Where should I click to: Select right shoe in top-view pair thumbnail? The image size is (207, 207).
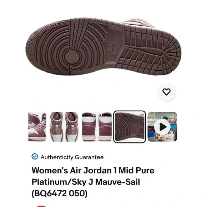[x=72, y=127]
